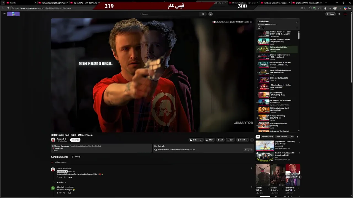Image resolution: width=353 pixels, height=198 pixels.
Task: Show next Shorts with right arrow
Action: click(x=299, y=177)
